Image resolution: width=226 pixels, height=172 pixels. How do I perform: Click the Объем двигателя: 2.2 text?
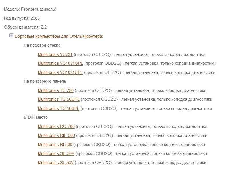point(25,27)
